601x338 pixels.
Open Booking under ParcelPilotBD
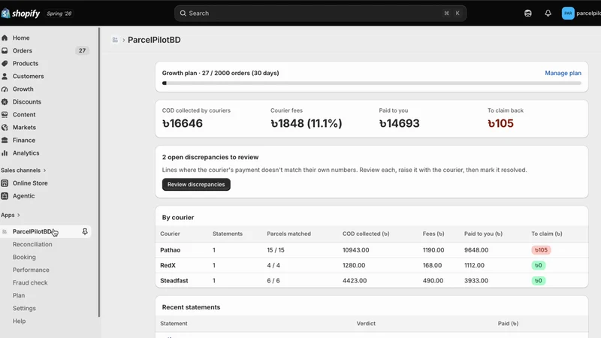pos(24,257)
